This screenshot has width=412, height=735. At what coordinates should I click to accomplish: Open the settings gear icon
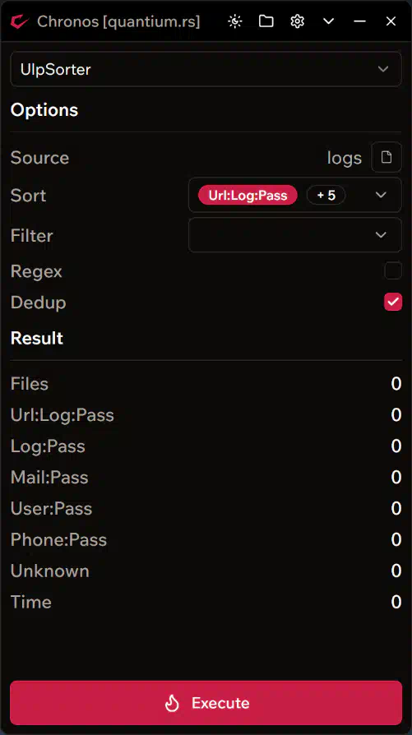297,21
